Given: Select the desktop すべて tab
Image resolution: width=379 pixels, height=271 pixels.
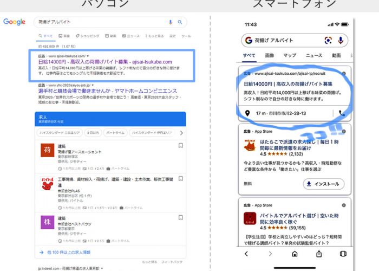Looking at the screenshot, I should click(45, 36).
